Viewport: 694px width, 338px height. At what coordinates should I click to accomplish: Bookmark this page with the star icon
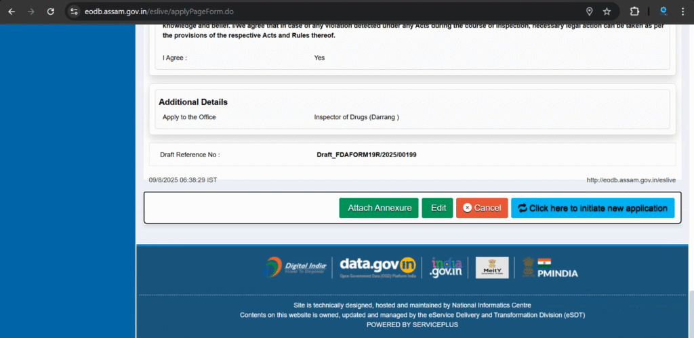click(x=607, y=12)
